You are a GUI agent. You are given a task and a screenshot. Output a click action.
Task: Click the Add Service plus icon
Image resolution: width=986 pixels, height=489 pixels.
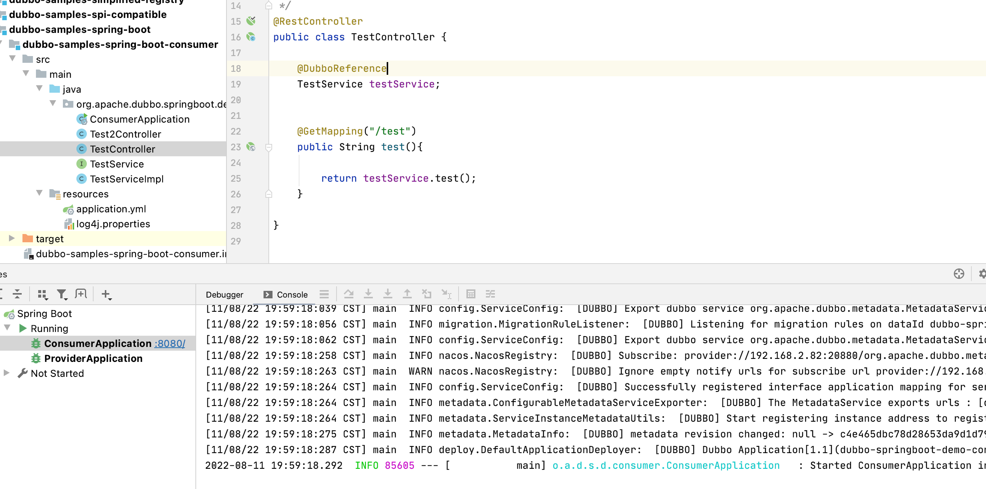106,293
